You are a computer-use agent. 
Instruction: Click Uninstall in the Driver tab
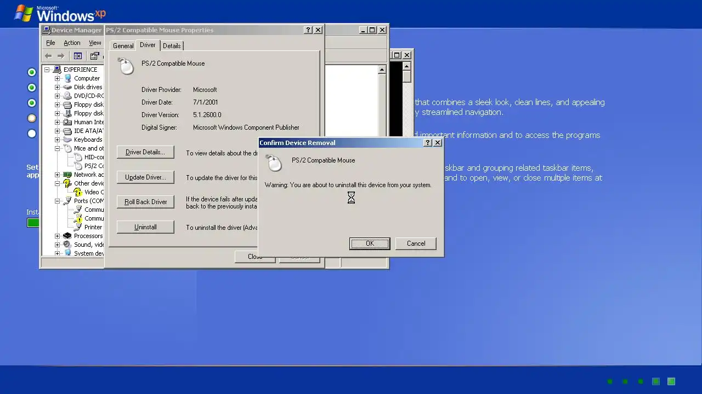coord(145,227)
